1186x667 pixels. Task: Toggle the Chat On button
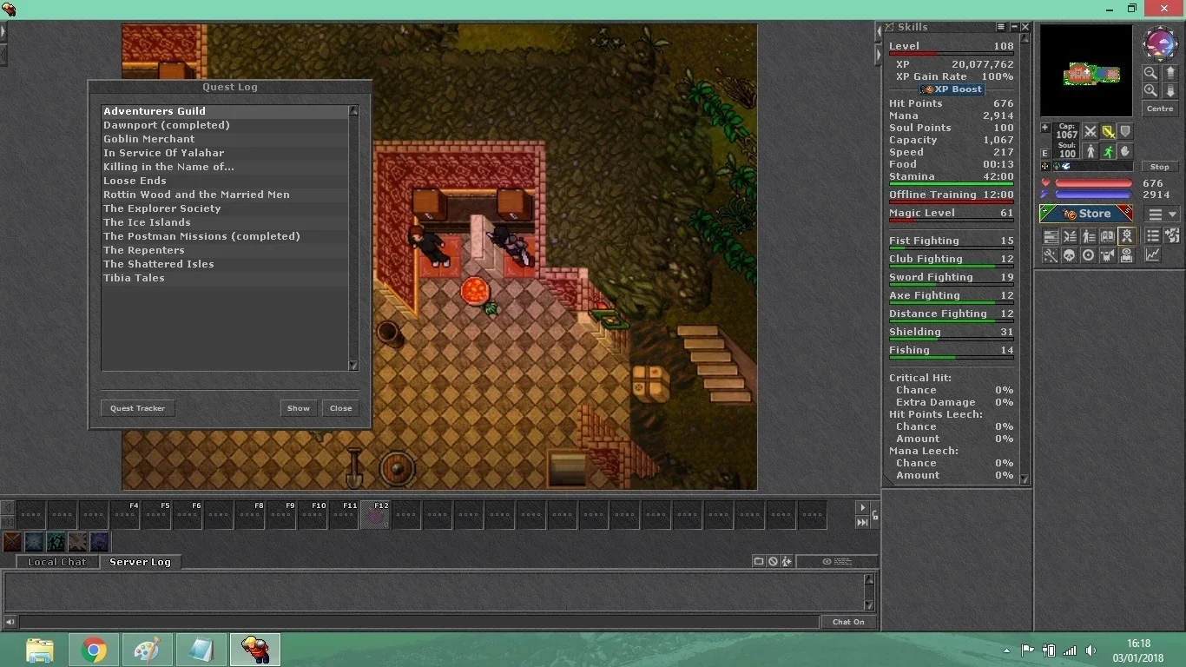[848, 622]
